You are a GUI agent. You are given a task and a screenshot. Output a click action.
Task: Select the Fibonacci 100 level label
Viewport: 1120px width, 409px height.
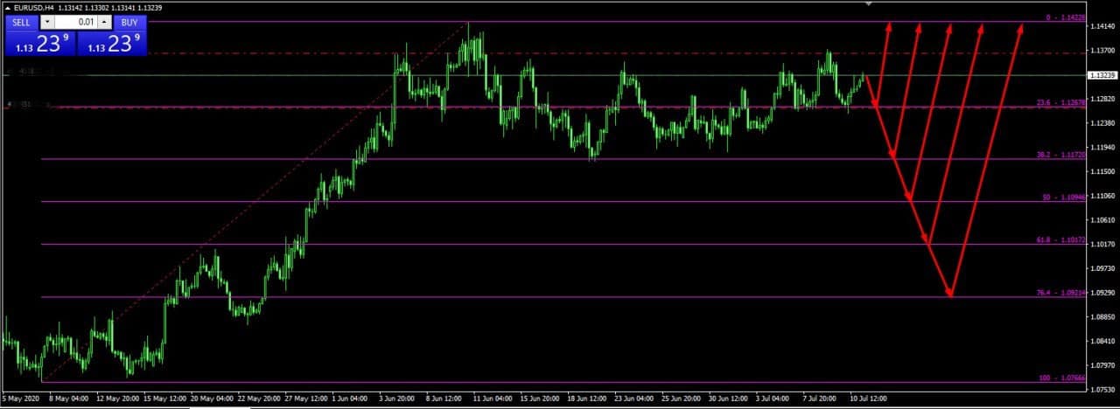[x=1062, y=378]
